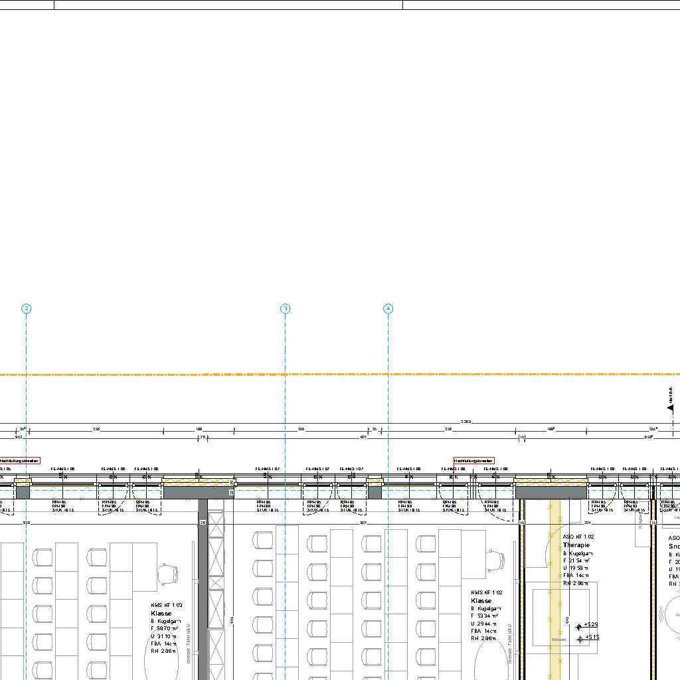Viewport: 680px width, 680px height.
Task: Select grid axis bubble number 4
Action: point(388,308)
